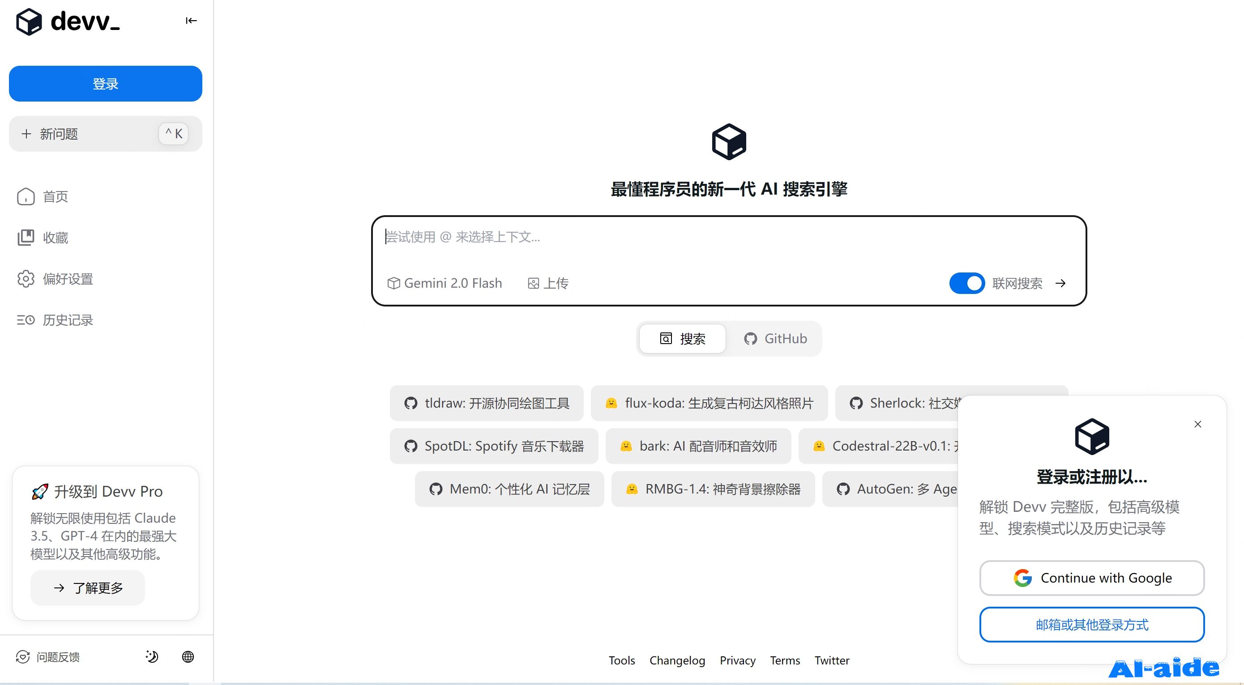Select the 搜索 search tab
The height and width of the screenshot is (685, 1244).
coord(682,338)
